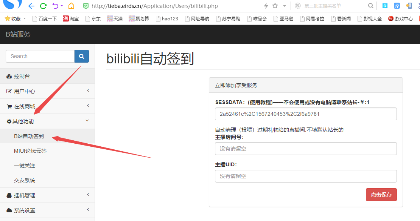420x221 pixels.
Task: Click the lightning speed mode icon
Action: [266, 6]
